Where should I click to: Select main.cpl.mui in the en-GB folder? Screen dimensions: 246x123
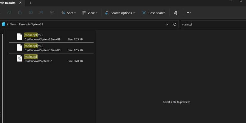coord(51,37)
